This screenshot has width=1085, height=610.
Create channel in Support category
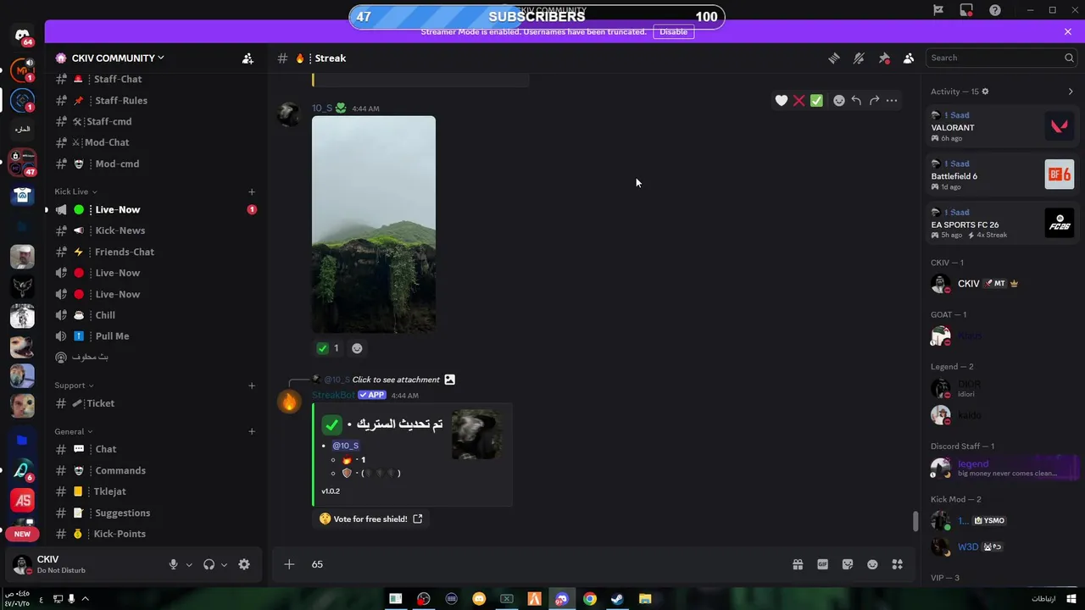click(252, 385)
